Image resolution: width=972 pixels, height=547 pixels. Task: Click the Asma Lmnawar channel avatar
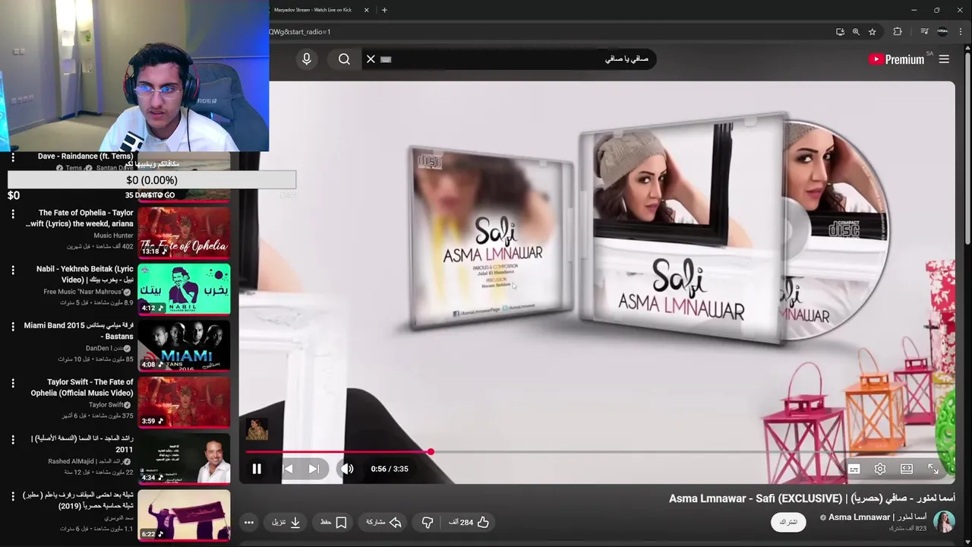pyautogui.click(x=944, y=522)
